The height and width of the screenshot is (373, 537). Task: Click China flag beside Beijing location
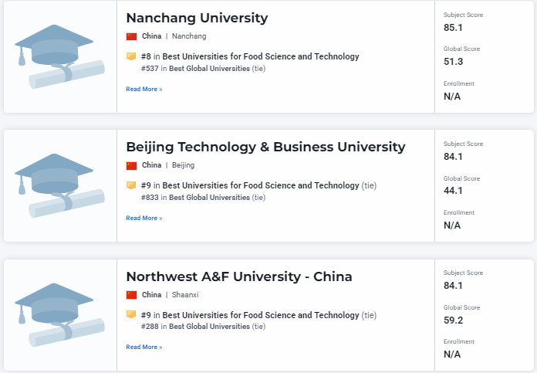pyautogui.click(x=131, y=165)
